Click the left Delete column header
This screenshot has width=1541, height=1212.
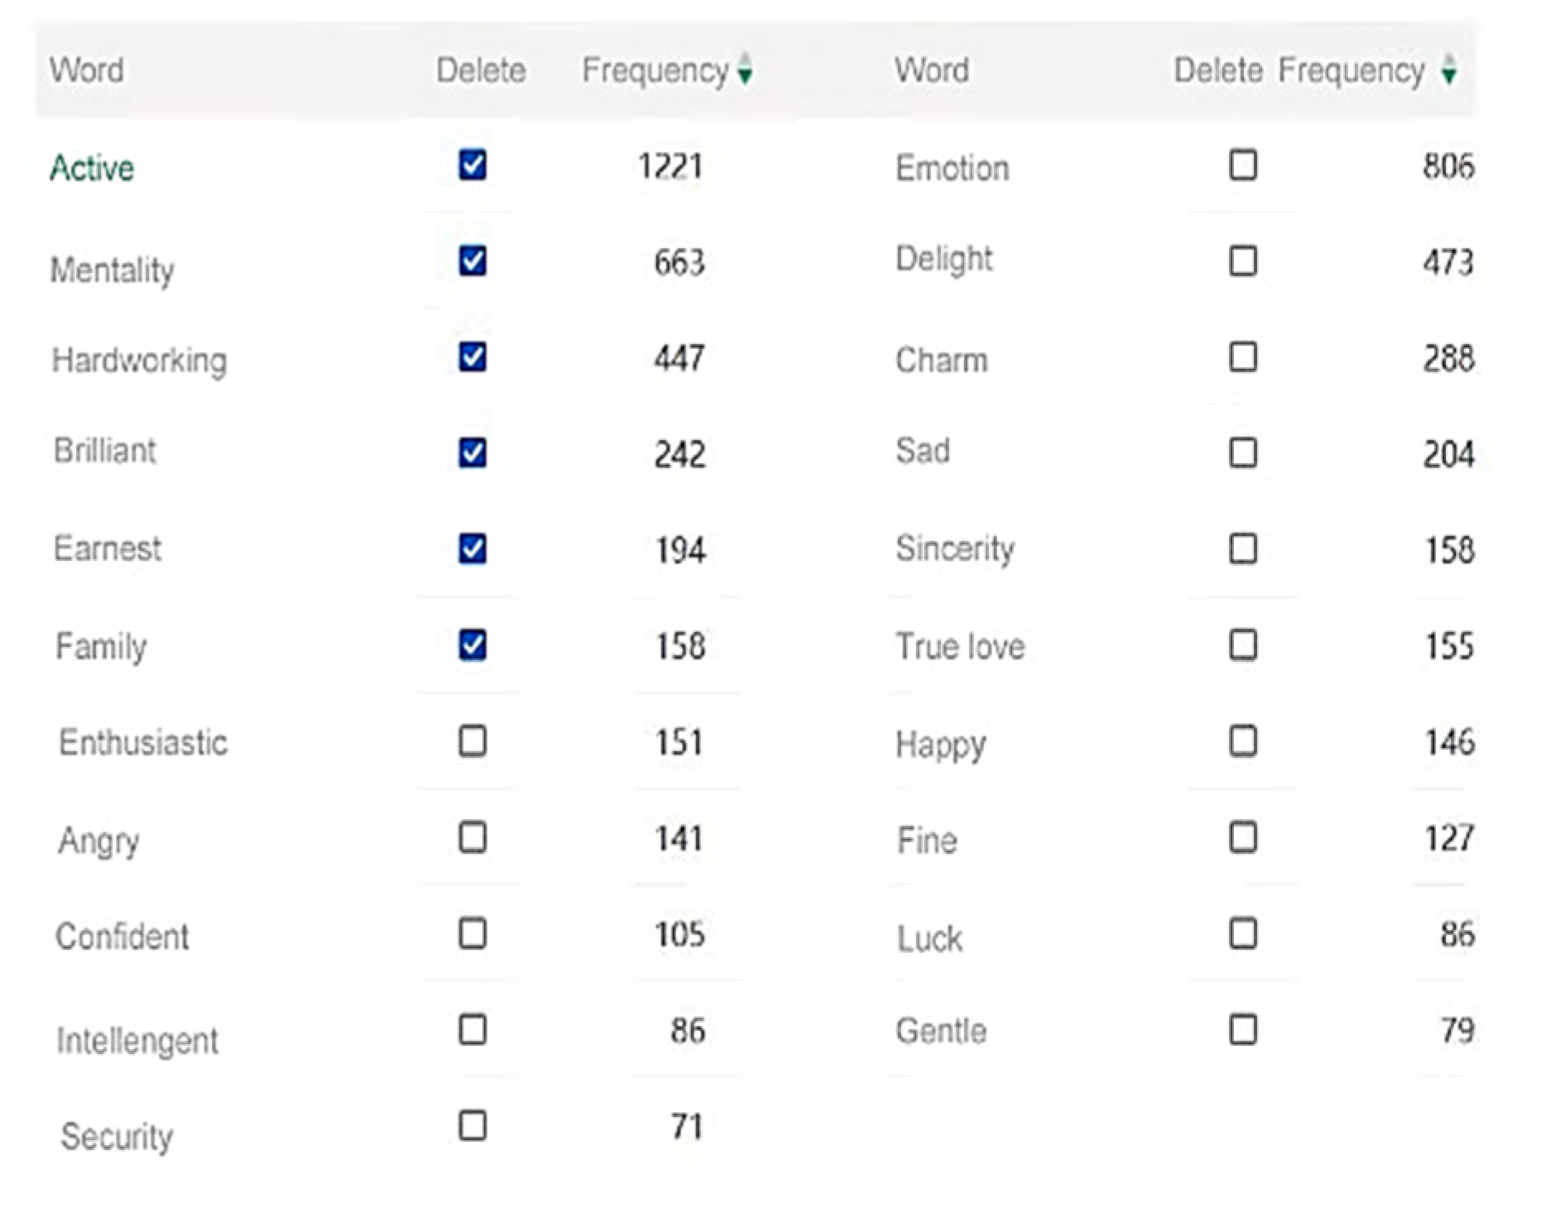coord(481,69)
